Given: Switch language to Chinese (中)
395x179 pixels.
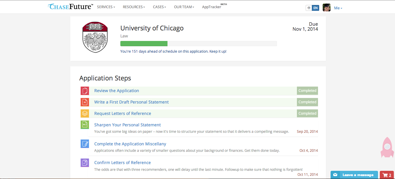Looking at the screenshot, I should pos(309,8).
